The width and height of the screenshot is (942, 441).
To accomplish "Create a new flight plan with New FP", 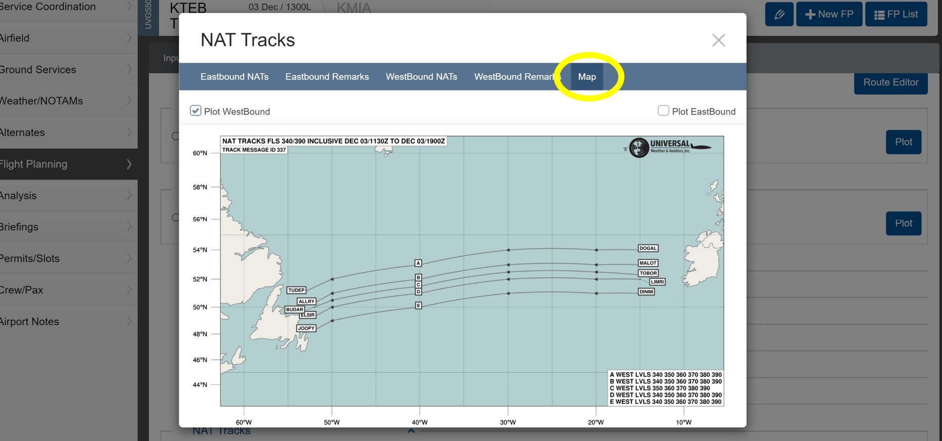I will coord(829,14).
